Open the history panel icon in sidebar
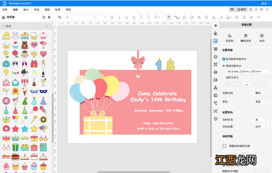The image size is (272, 173). [x=215, y=118]
